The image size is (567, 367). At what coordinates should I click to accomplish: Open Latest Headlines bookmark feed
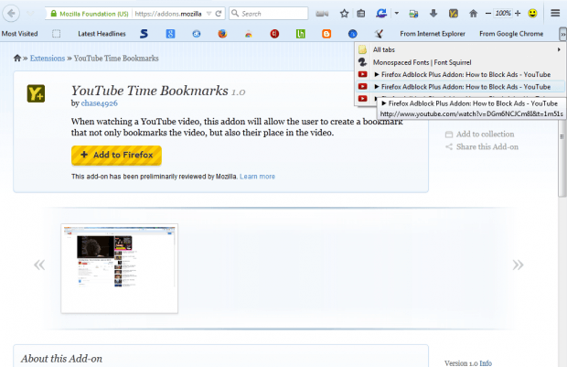click(102, 34)
